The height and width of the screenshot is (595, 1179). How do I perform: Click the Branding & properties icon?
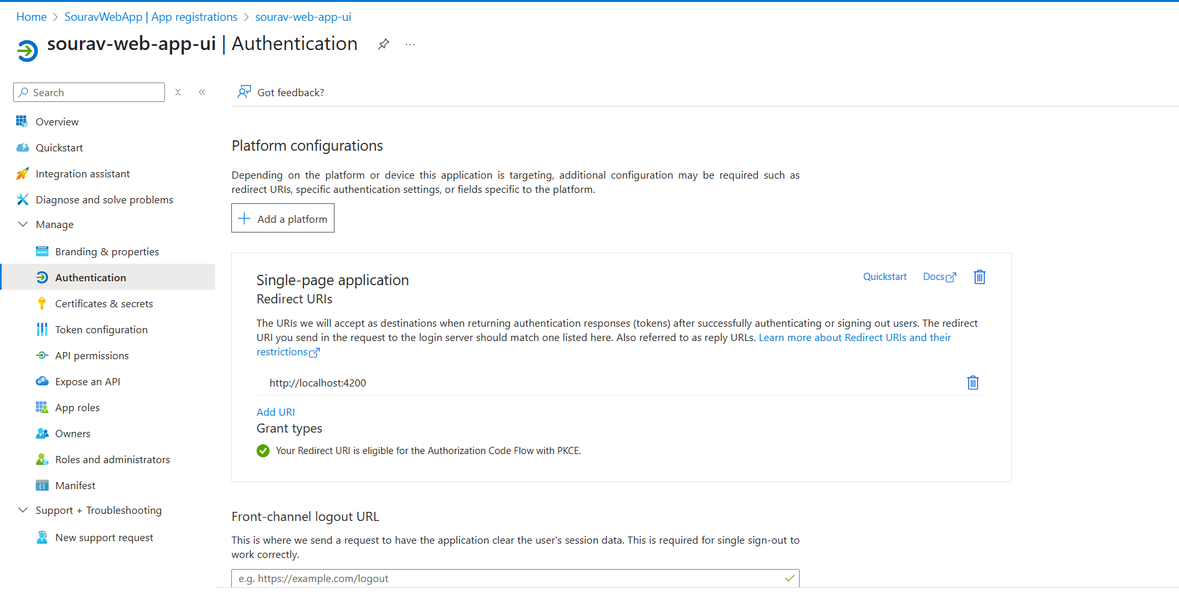(42, 251)
